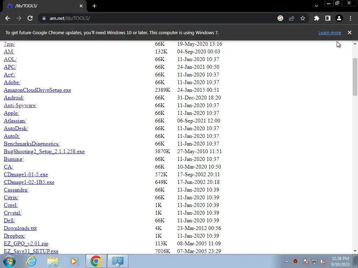
Task: Select the /lib/TOOLS/ tab
Action: pos(45,6)
